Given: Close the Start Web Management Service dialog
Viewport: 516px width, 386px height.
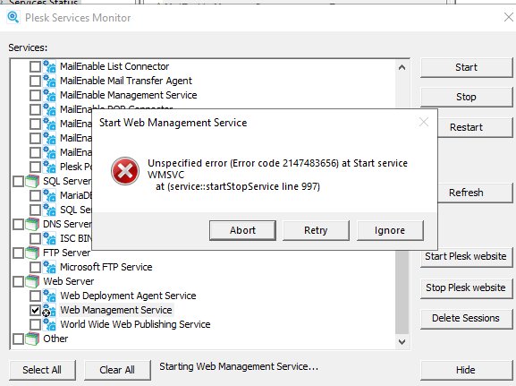Looking at the screenshot, I should point(424,123).
